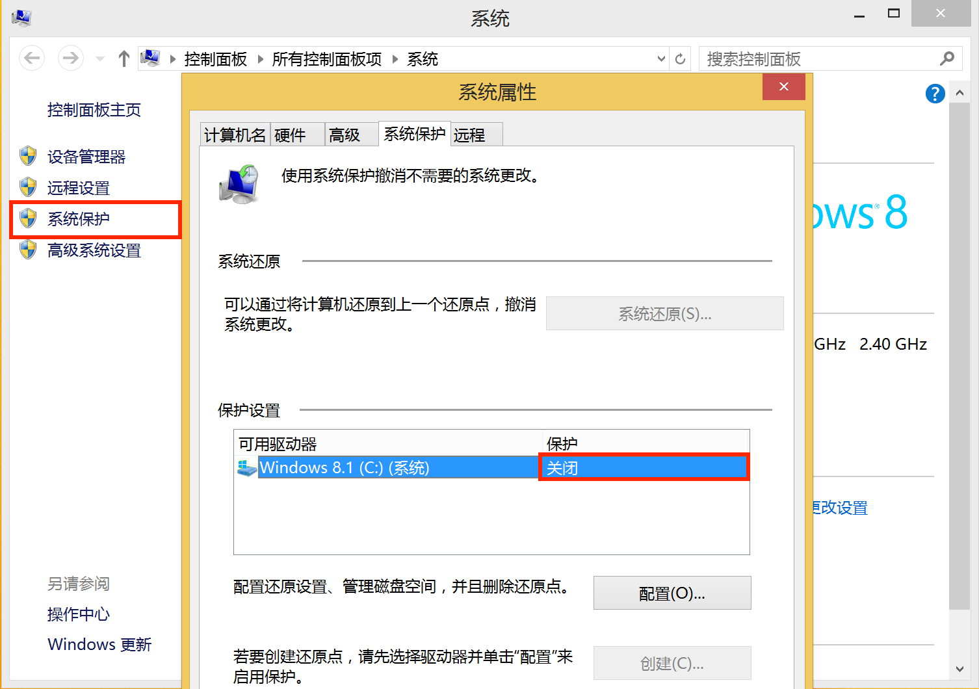Click scroll down arrow in System window
This screenshot has width=979, height=689.
click(x=959, y=668)
